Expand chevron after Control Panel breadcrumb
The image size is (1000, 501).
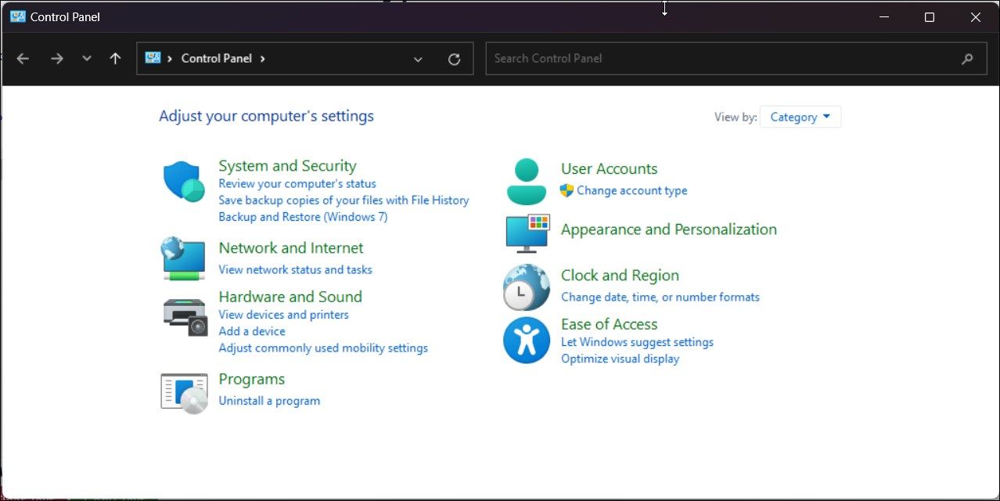[x=262, y=59]
